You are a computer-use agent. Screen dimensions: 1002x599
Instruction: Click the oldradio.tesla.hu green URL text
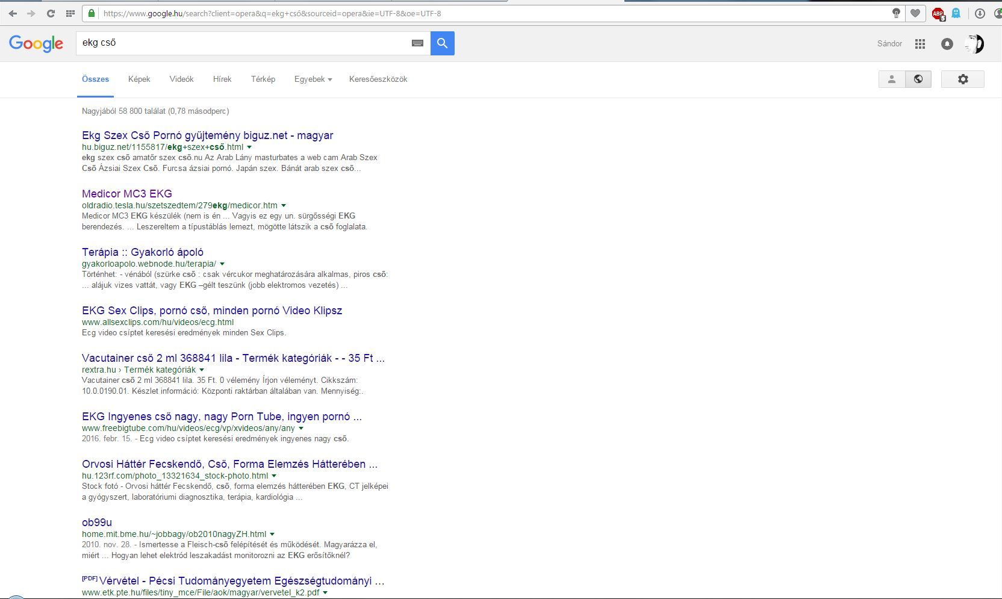(x=179, y=205)
